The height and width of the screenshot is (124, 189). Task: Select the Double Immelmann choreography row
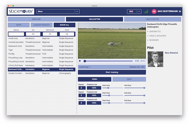(42, 73)
